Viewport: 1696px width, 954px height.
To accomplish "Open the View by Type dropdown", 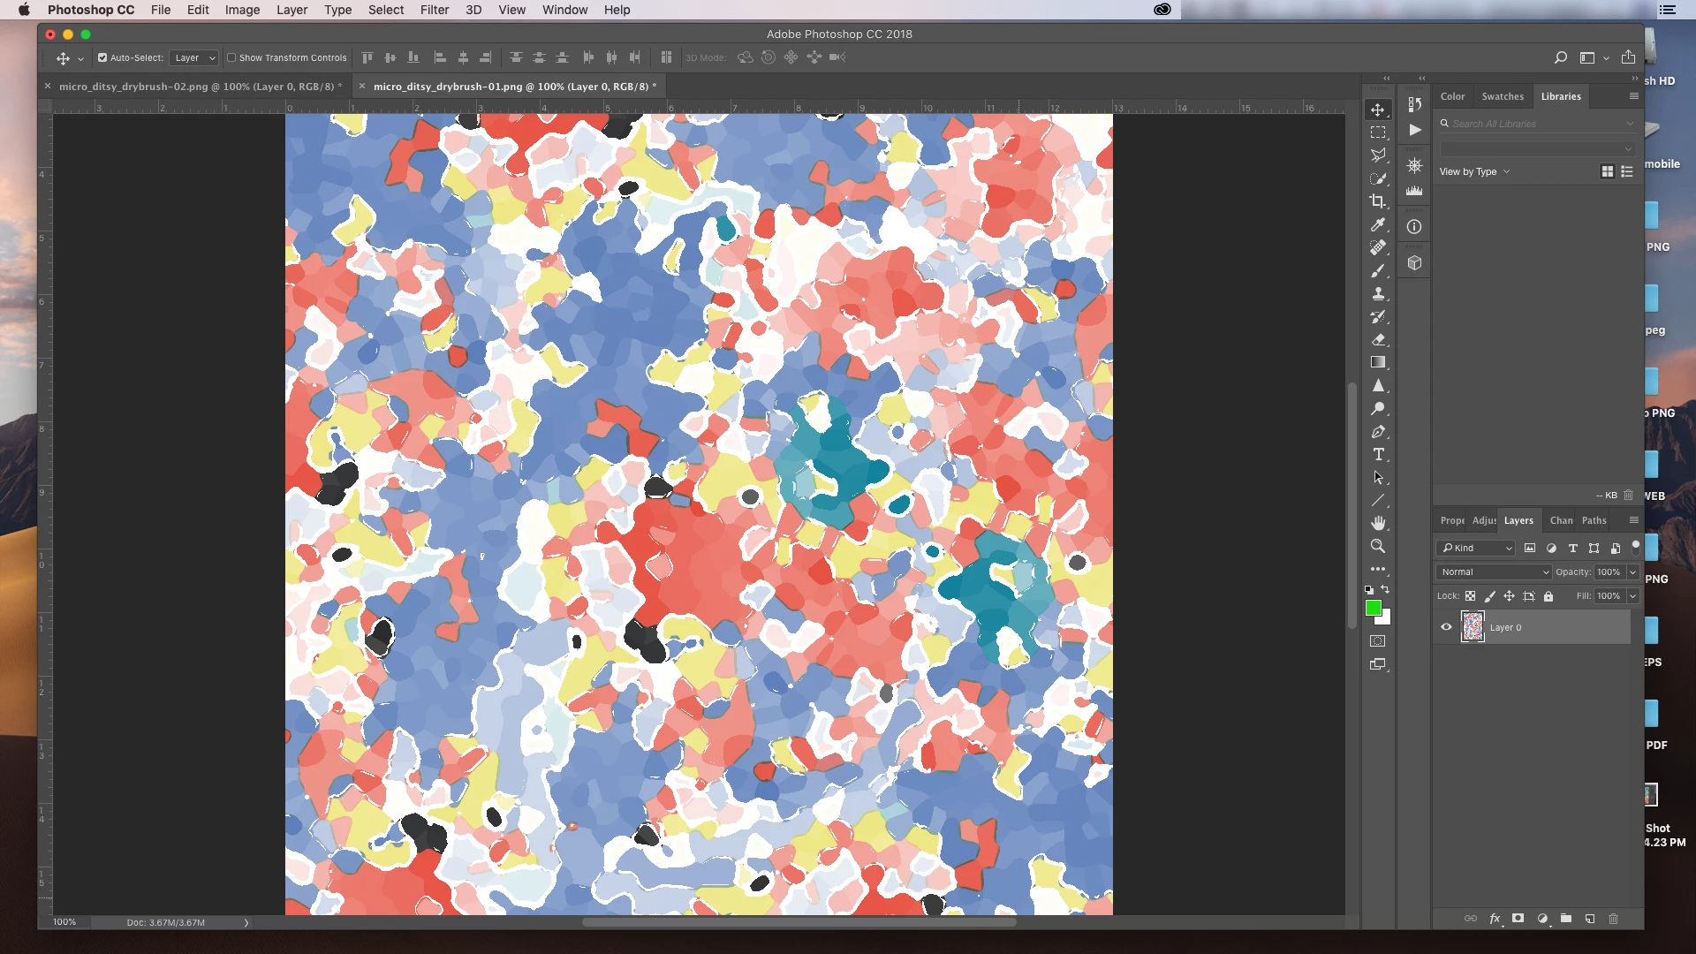I will pyautogui.click(x=1473, y=171).
